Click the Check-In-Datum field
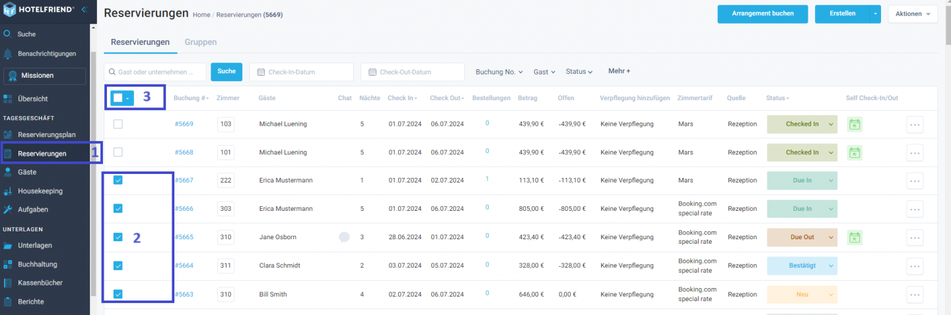 click(301, 72)
